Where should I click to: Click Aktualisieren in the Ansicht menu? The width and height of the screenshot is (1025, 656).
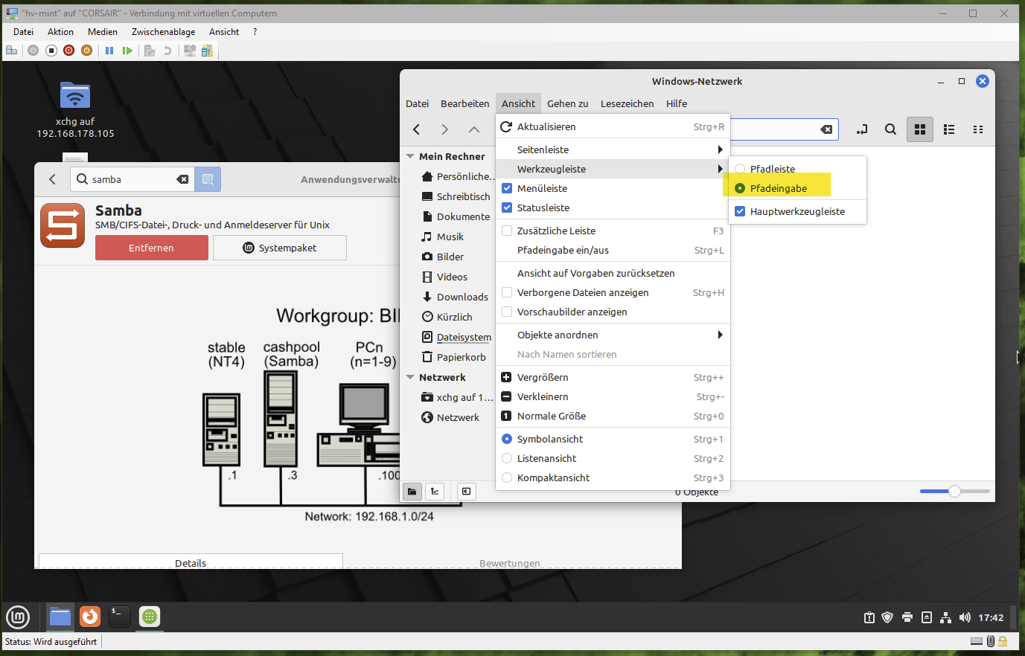click(613, 126)
